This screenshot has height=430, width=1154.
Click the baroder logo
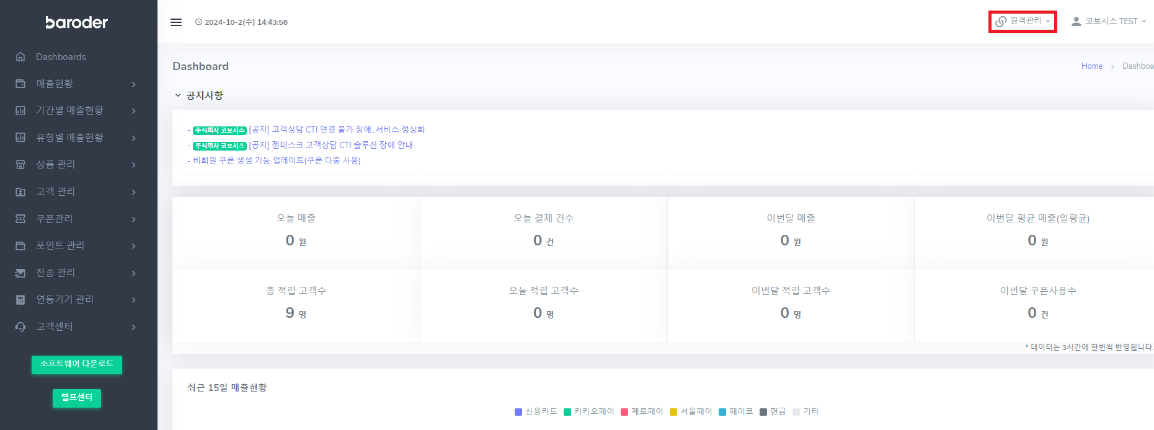coord(77,23)
